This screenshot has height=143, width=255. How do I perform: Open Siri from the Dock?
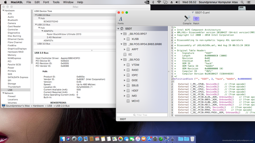(x=68, y=139)
